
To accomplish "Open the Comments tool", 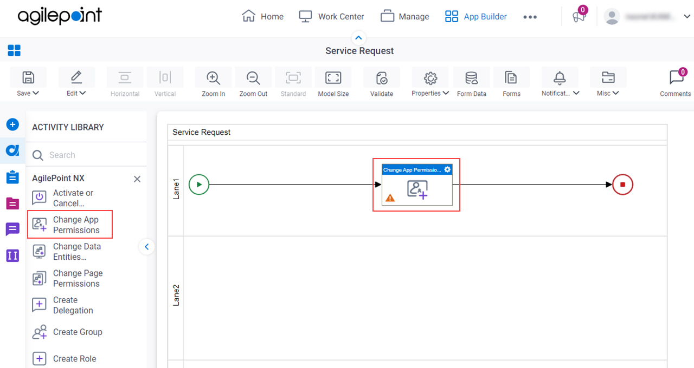I will tap(676, 82).
